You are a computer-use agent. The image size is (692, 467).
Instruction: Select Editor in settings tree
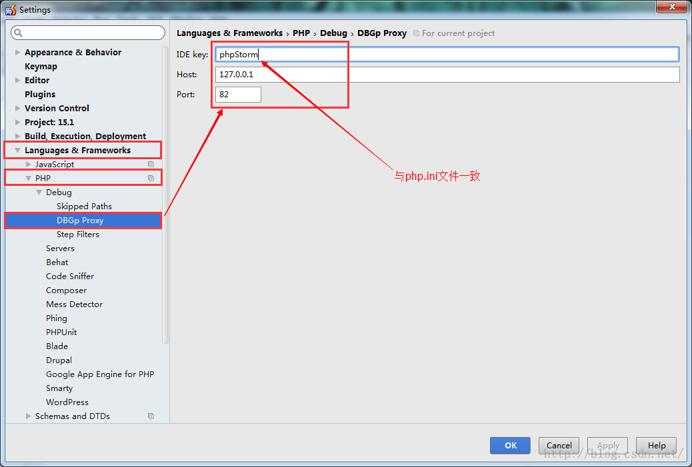coord(37,80)
